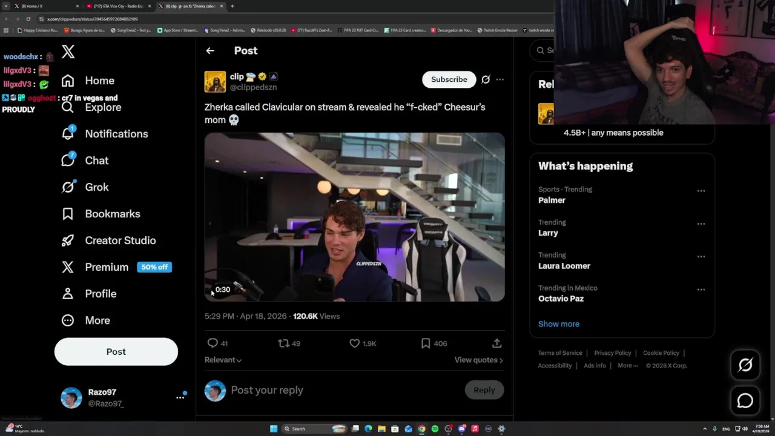Open Microsoft Edge from the taskbar

[x=368, y=429]
